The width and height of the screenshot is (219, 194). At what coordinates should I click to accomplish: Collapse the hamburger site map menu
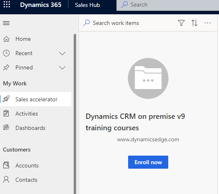click(6, 23)
